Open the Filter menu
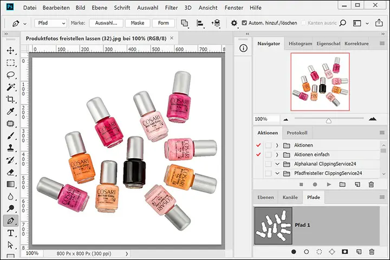The width and height of the screenshot is (390, 260). [171, 8]
